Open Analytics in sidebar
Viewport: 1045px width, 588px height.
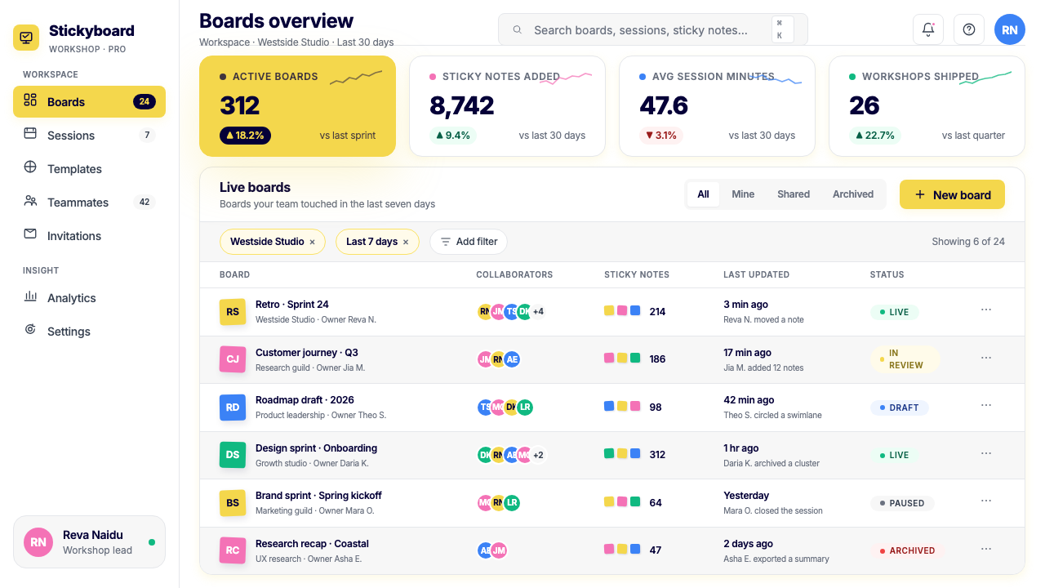(x=89, y=298)
